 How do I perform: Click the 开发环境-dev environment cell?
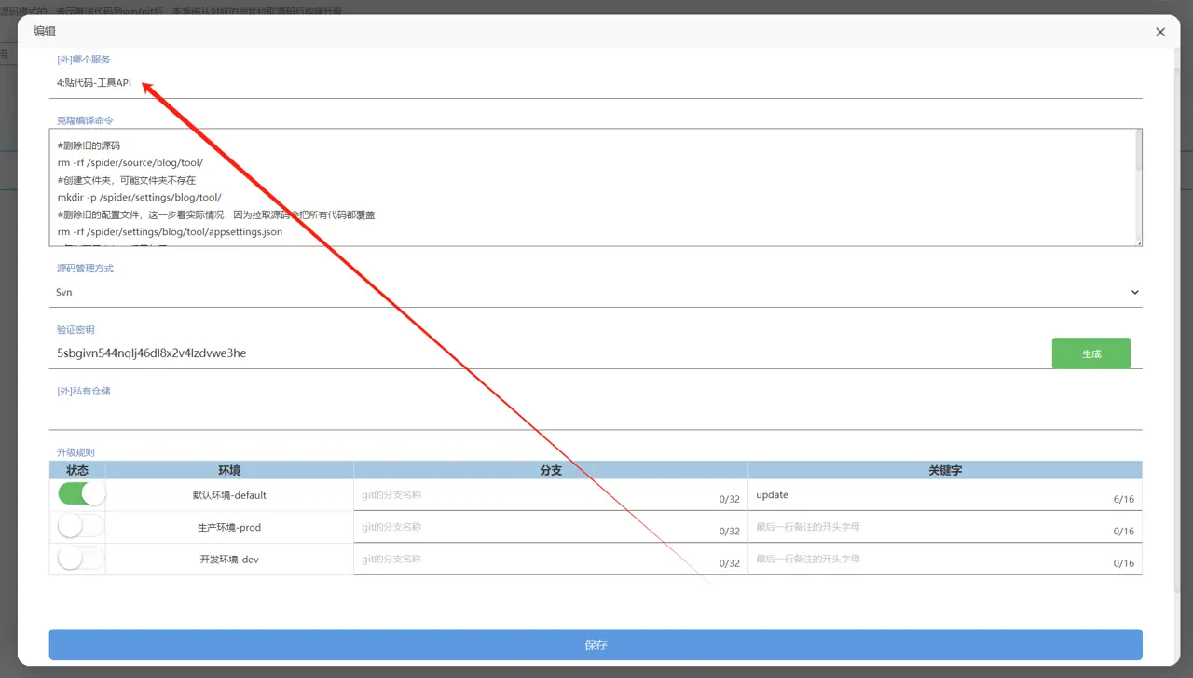[x=229, y=559]
